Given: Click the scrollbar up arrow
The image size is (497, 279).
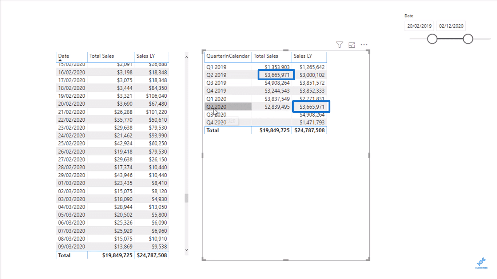Looking at the screenshot, I should 187,57.
